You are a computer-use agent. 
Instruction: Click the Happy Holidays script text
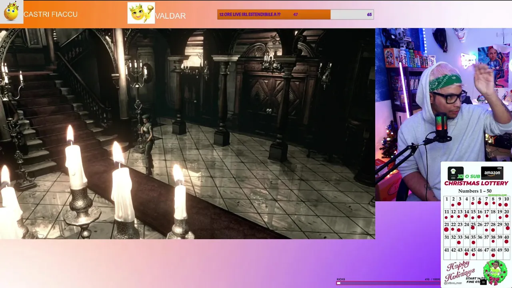coord(460,271)
